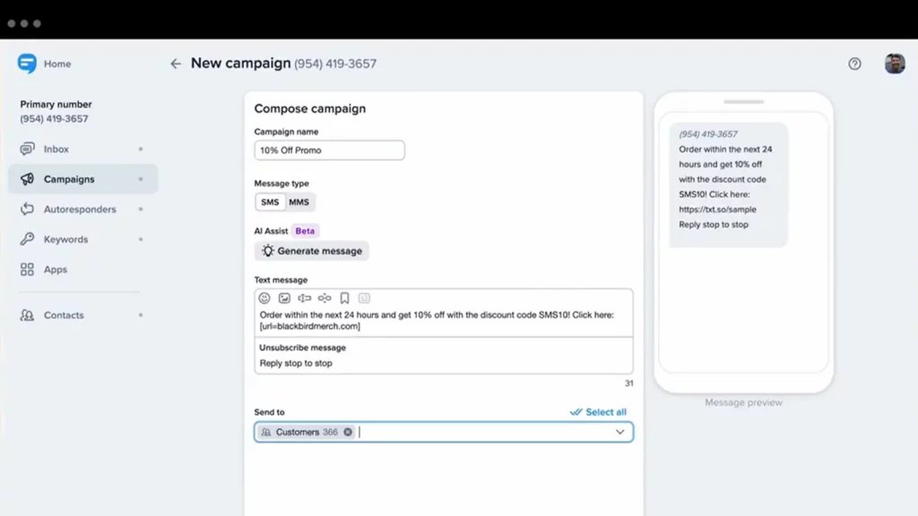The height and width of the screenshot is (516, 918).
Task: Remove the Customers list chip
Action: coord(348,432)
